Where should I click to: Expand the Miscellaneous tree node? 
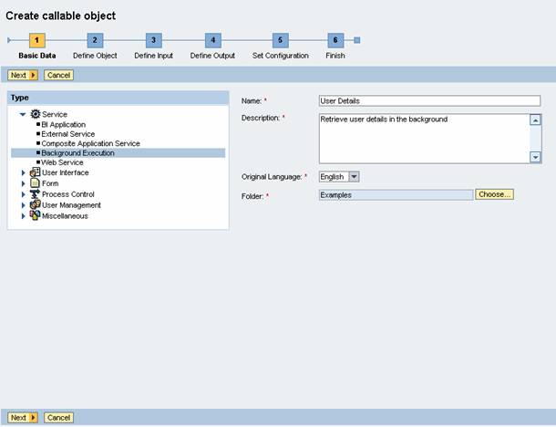(24, 216)
